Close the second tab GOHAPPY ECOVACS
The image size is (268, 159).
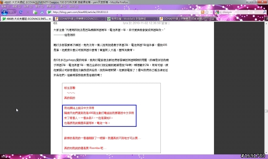pyautogui.click(x=102, y=19)
